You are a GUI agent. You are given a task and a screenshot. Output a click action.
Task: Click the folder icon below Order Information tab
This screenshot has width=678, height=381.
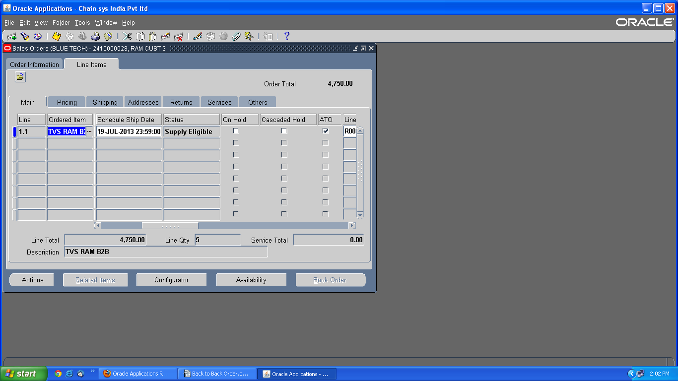point(20,77)
